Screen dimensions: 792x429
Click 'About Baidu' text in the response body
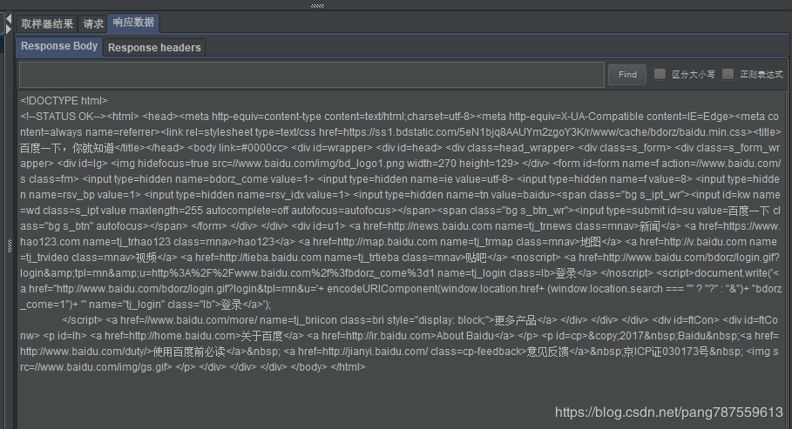click(x=465, y=336)
